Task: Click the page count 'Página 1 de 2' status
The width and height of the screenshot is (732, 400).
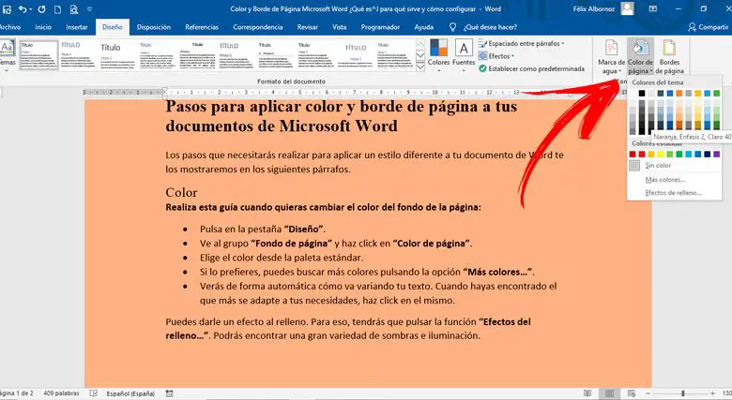Action: (x=16, y=393)
